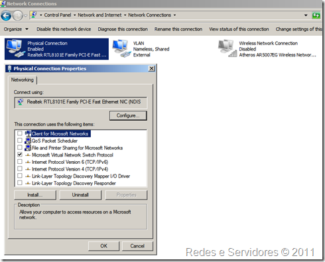Click the Install... button
325x262 pixels.
coord(35,195)
